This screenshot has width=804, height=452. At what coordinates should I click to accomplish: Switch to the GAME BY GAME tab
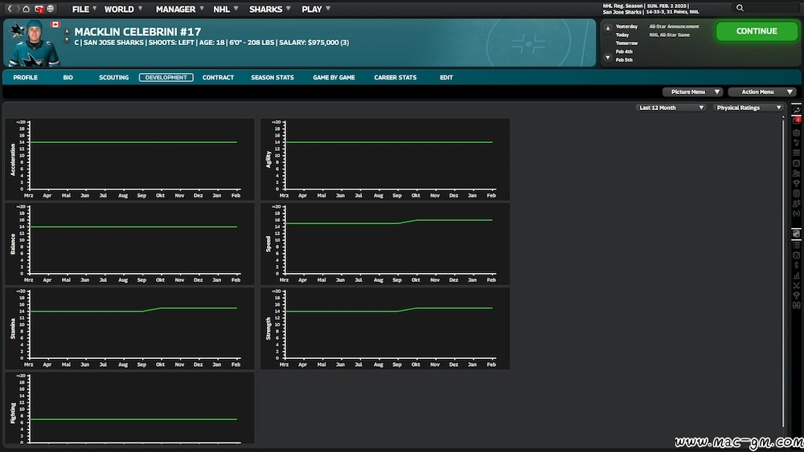pyautogui.click(x=334, y=77)
